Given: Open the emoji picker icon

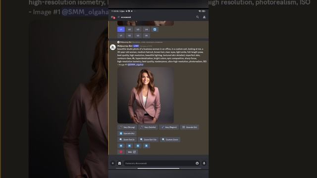Looking at the screenshot, I should [x=197, y=163].
